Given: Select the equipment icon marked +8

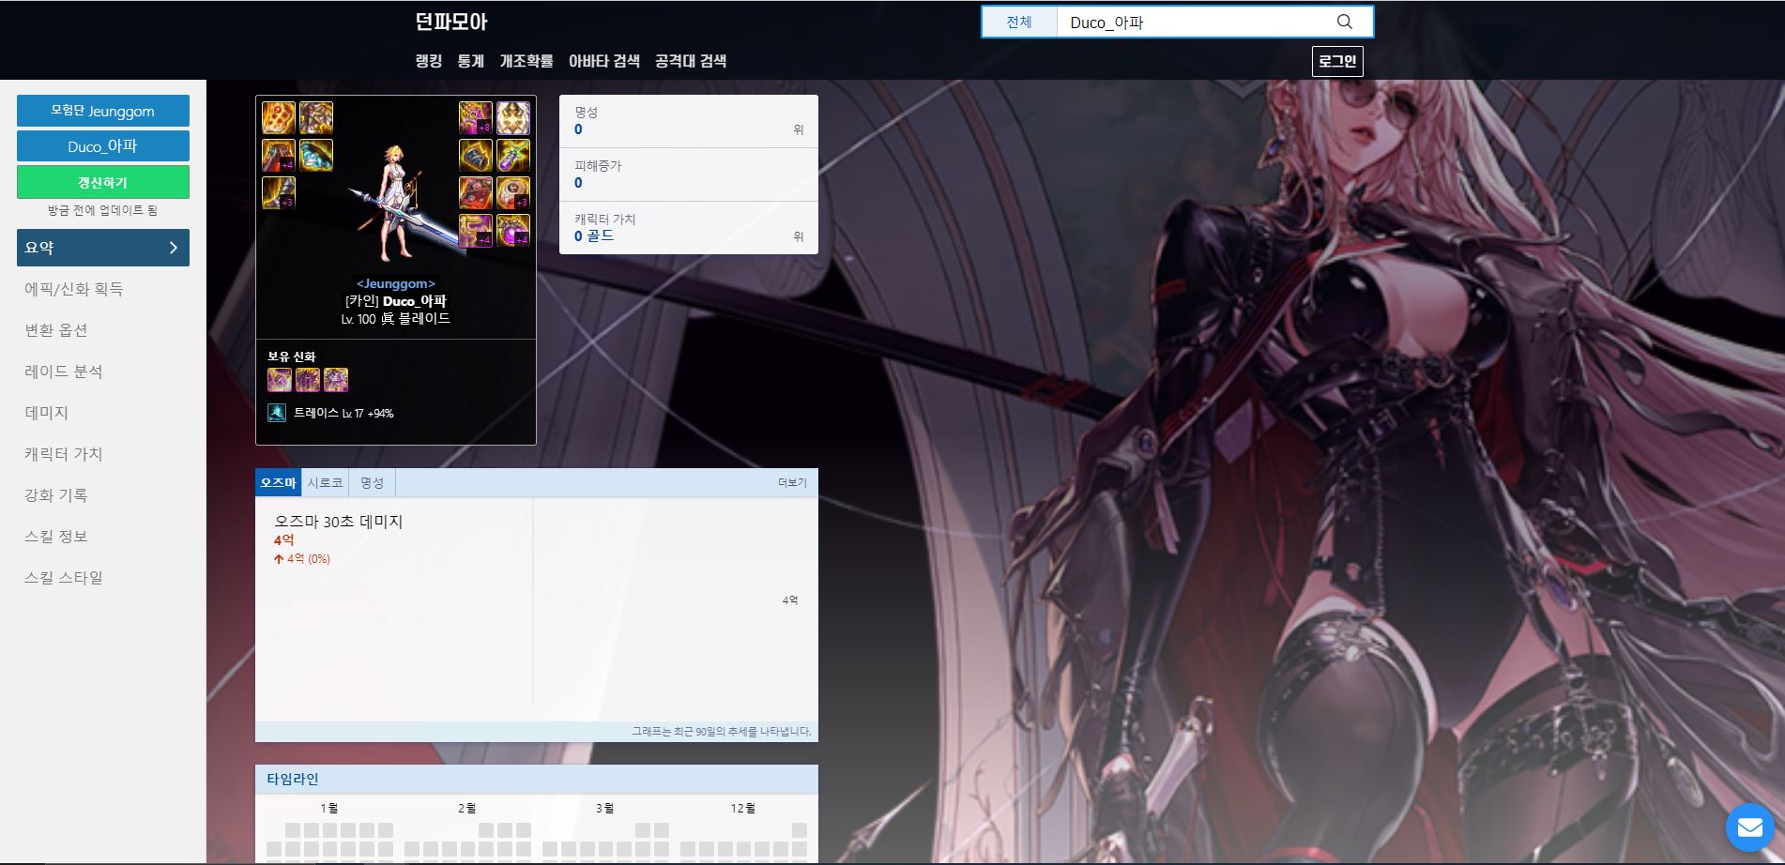Looking at the screenshot, I should pos(475,118).
